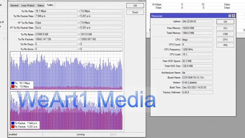Select the Total Memory value 1984.0 MiB
This screenshot has height=138, width=245.
(197, 33)
